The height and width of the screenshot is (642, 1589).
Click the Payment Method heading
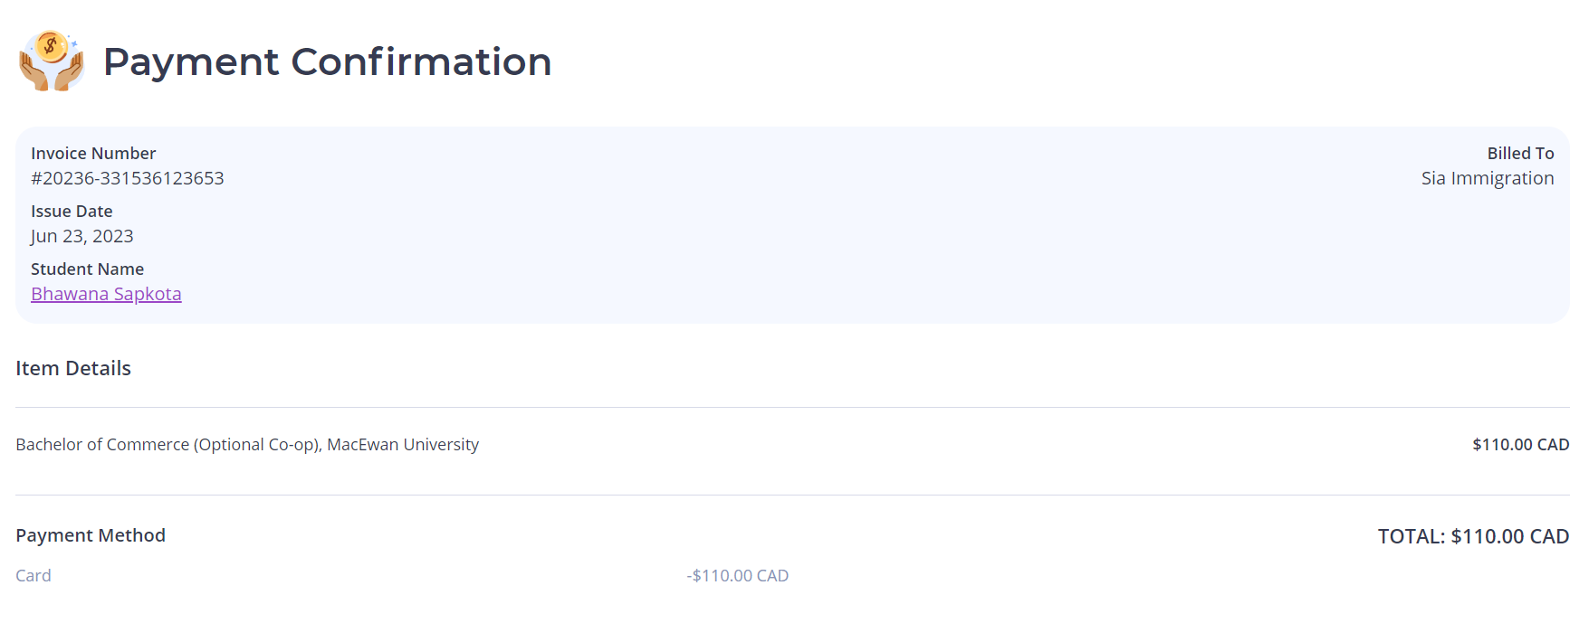(x=91, y=535)
